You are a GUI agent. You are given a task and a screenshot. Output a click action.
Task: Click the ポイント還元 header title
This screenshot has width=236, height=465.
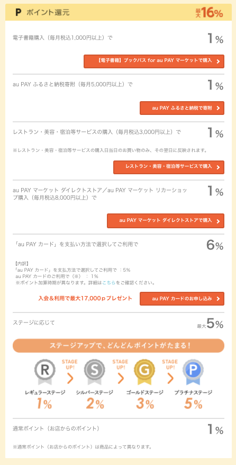pyautogui.click(x=48, y=13)
